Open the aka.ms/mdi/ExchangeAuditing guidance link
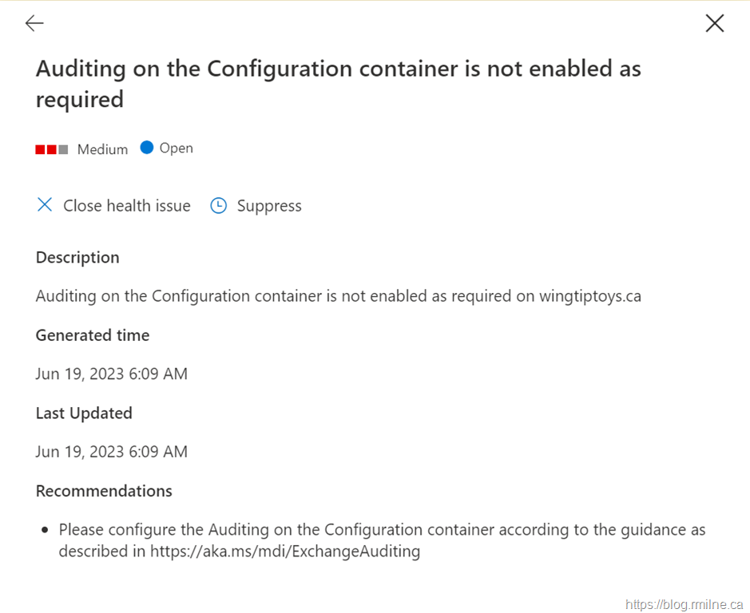750x613 pixels. pos(285,551)
